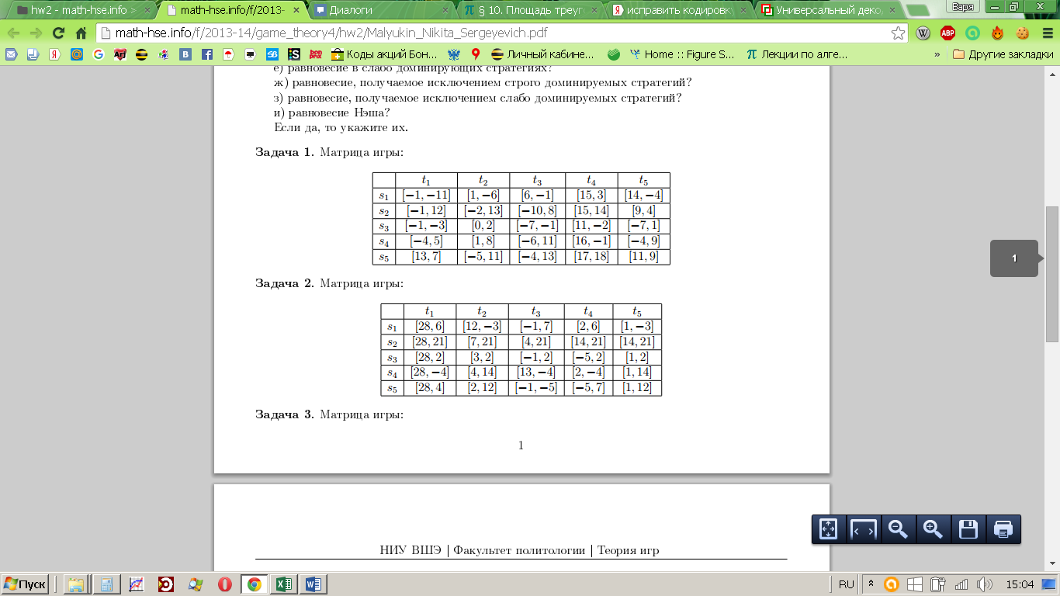1060x596 pixels.
Task: Open the volume control in the tray
Action: click(984, 584)
